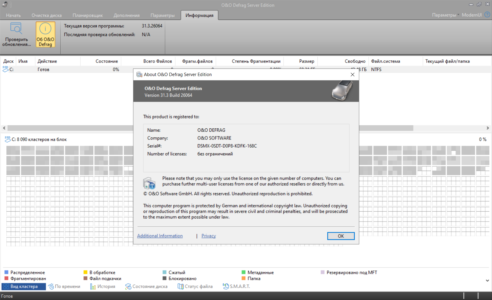Click the 0 % progress value above cluster map
This screenshot has height=300, width=492.
pos(483,139)
